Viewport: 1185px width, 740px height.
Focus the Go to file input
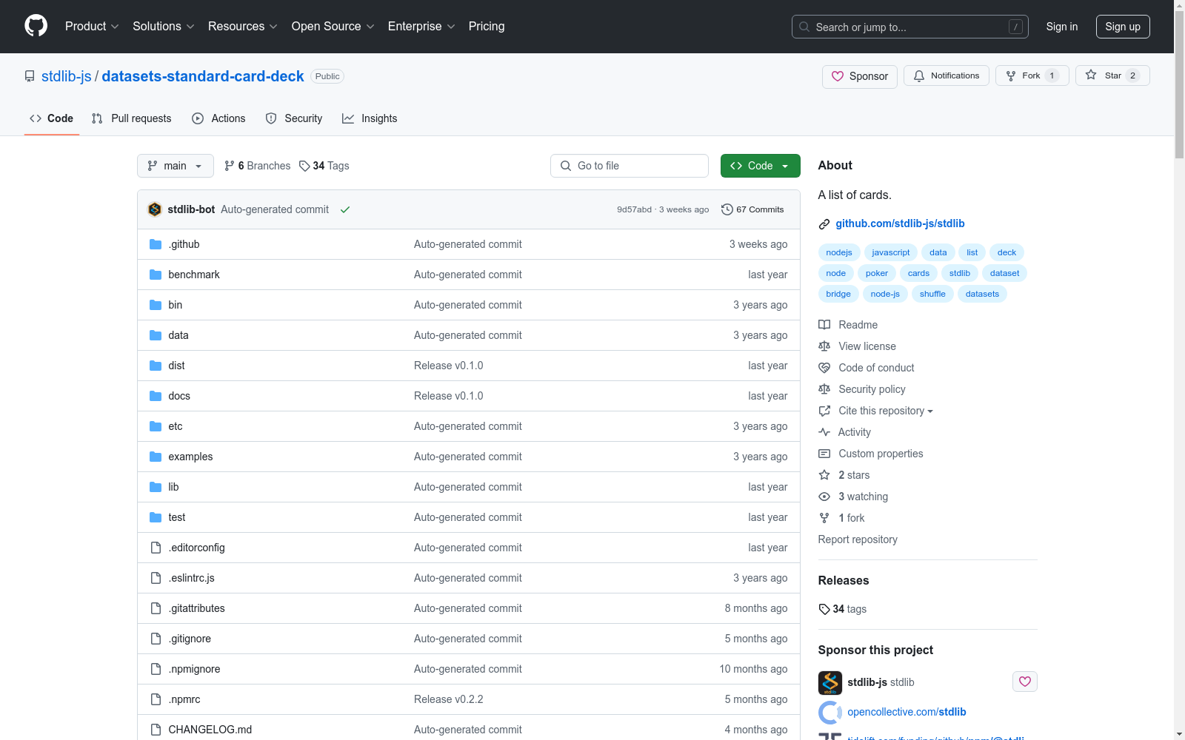pos(630,166)
